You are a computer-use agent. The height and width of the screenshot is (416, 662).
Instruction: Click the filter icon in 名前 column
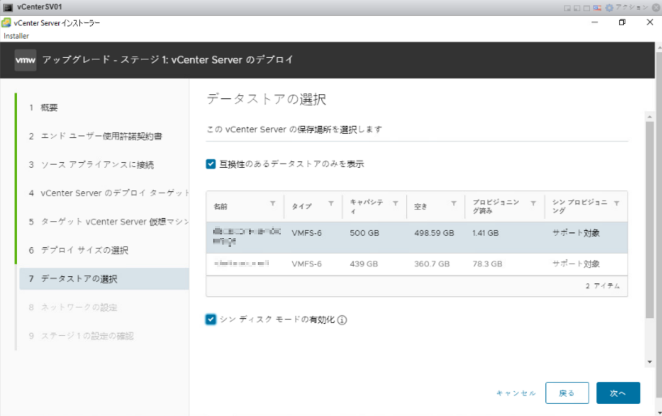(272, 204)
